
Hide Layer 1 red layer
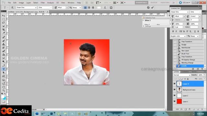pyautogui.click(x=175, y=101)
